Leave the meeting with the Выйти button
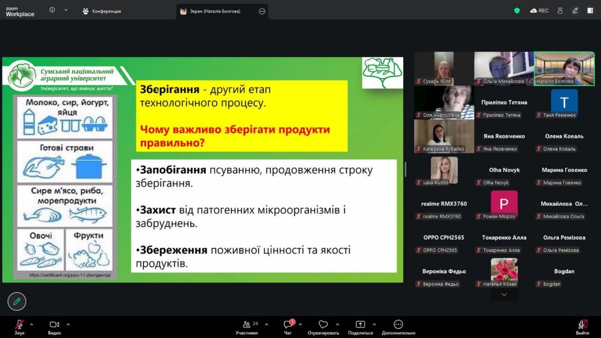The image size is (601, 338). pos(582,324)
